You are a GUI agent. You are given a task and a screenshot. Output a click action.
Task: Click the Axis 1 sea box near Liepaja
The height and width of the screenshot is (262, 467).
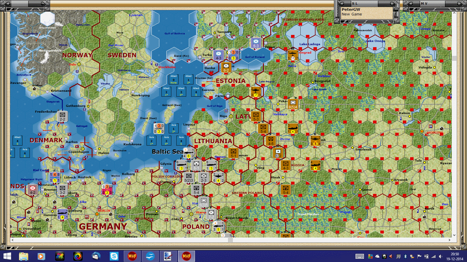point(174,128)
